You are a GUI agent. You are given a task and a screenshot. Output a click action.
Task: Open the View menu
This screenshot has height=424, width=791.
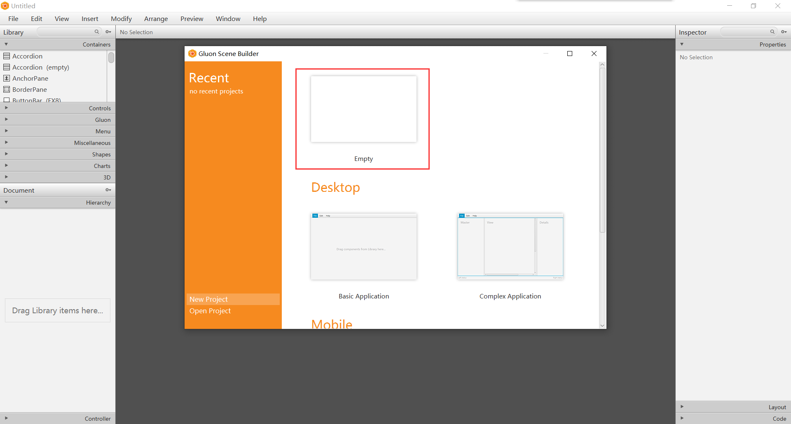(x=62, y=19)
